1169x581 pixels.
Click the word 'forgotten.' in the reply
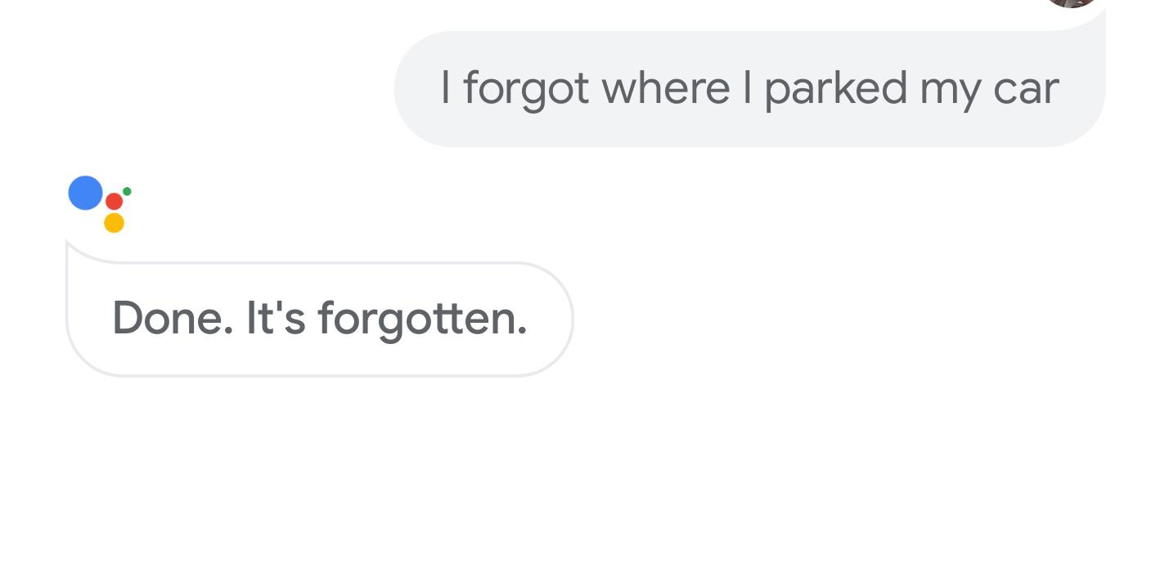pyautogui.click(x=422, y=320)
